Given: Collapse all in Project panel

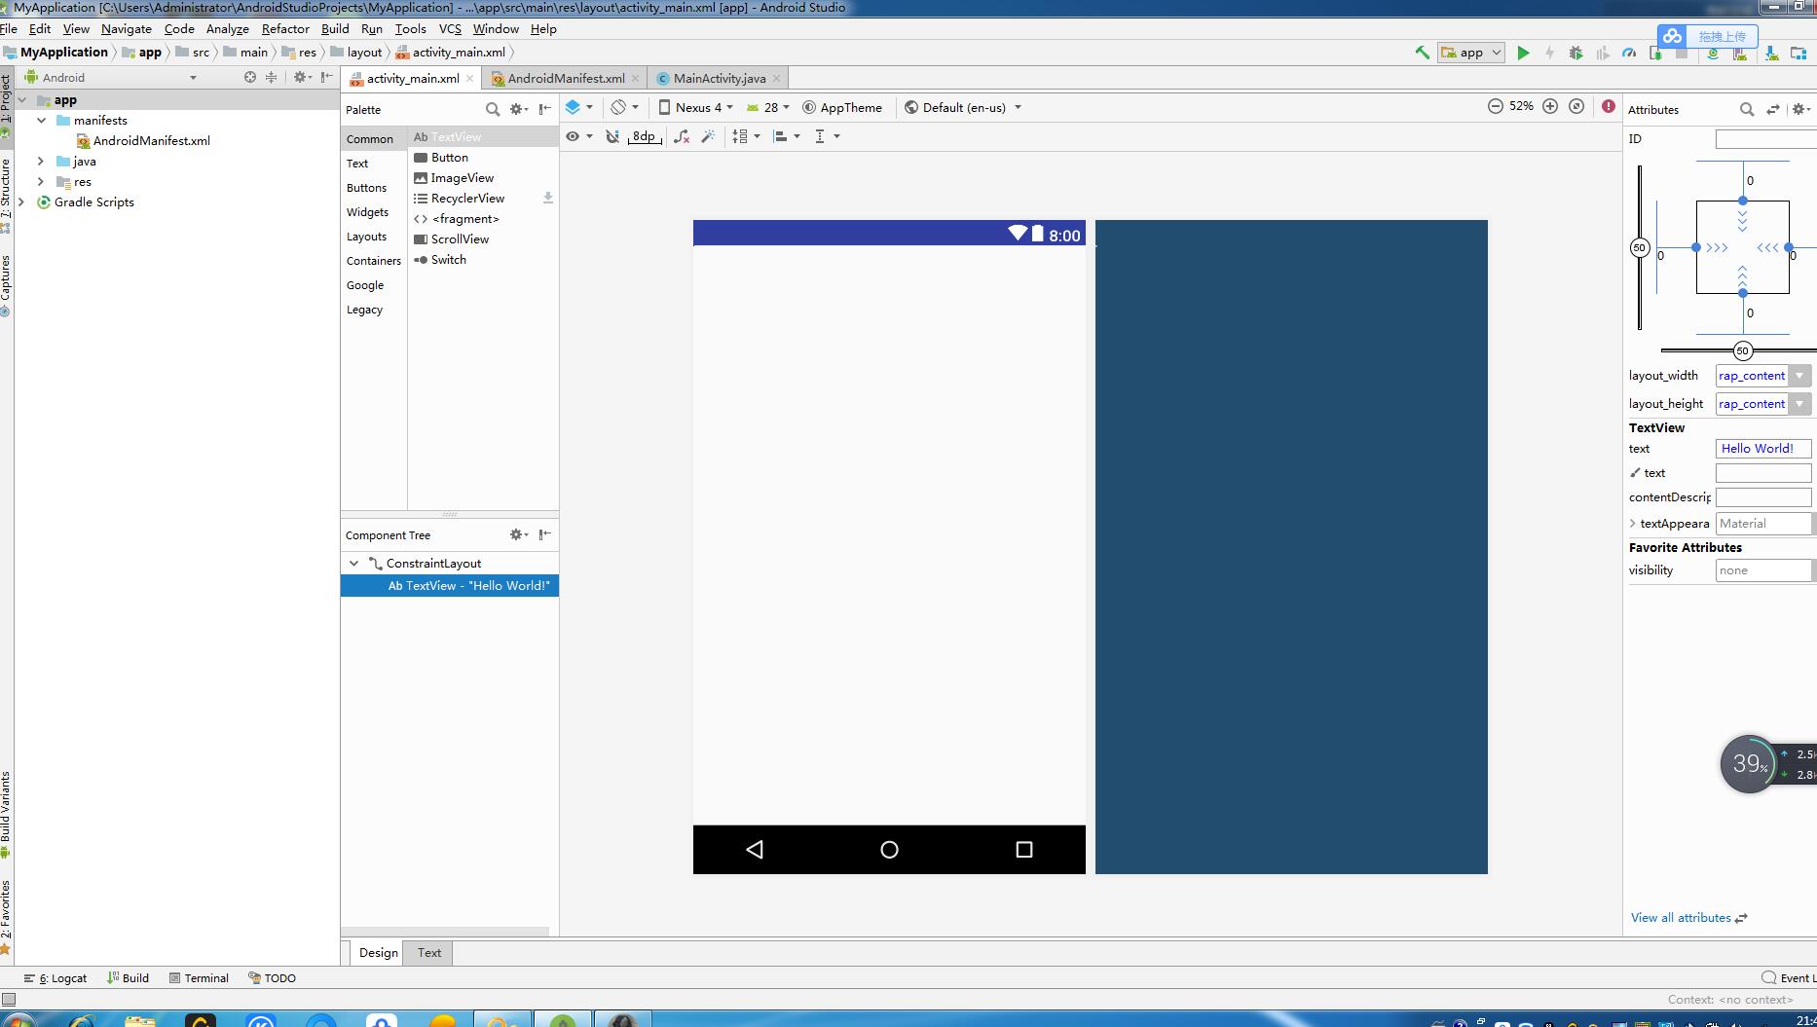Looking at the screenshot, I should pyautogui.click(x=272, y=77).
